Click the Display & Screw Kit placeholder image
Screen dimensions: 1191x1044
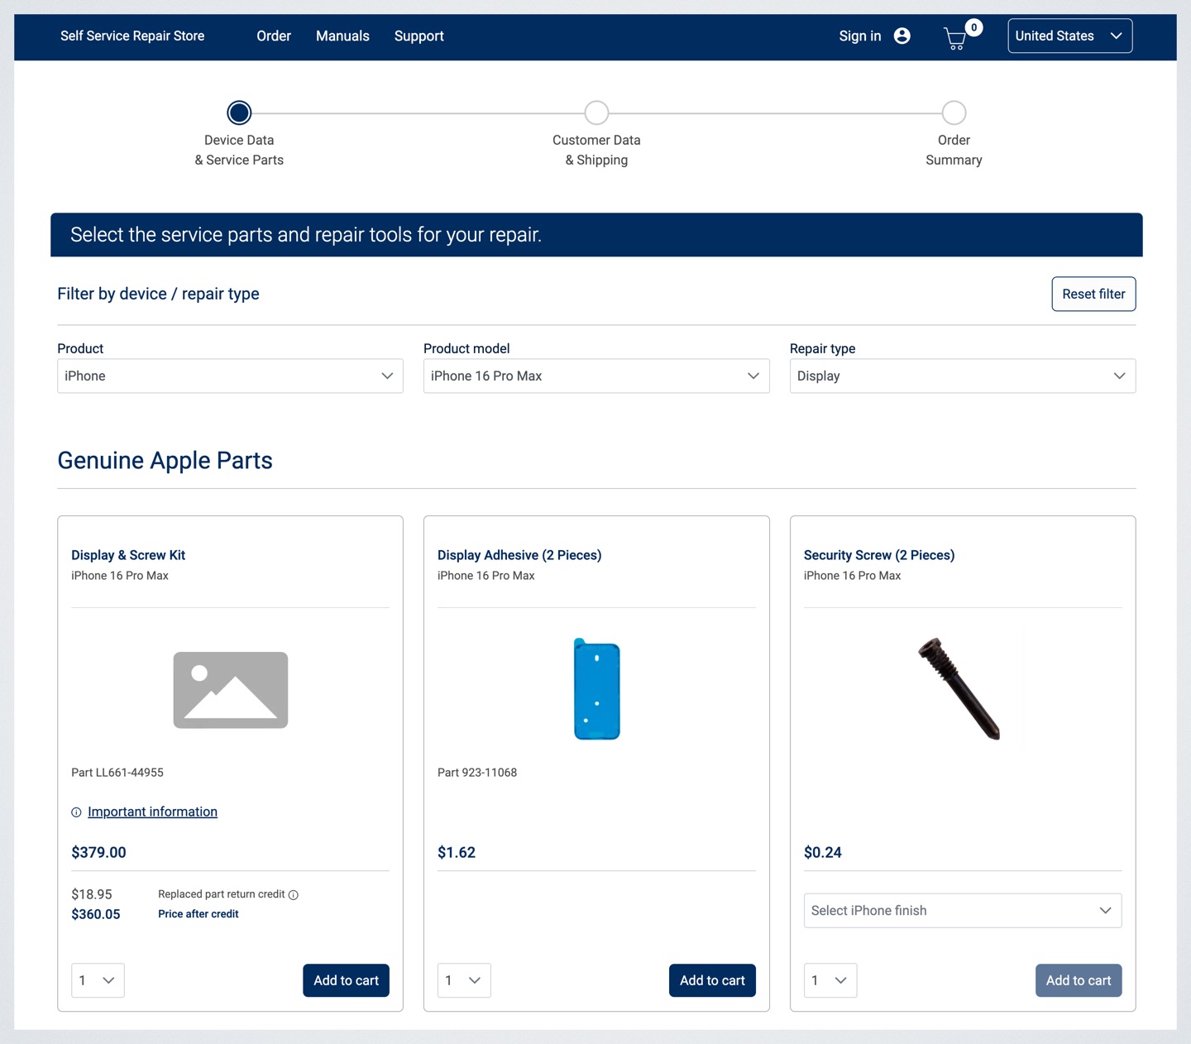[x=231, y=690]
